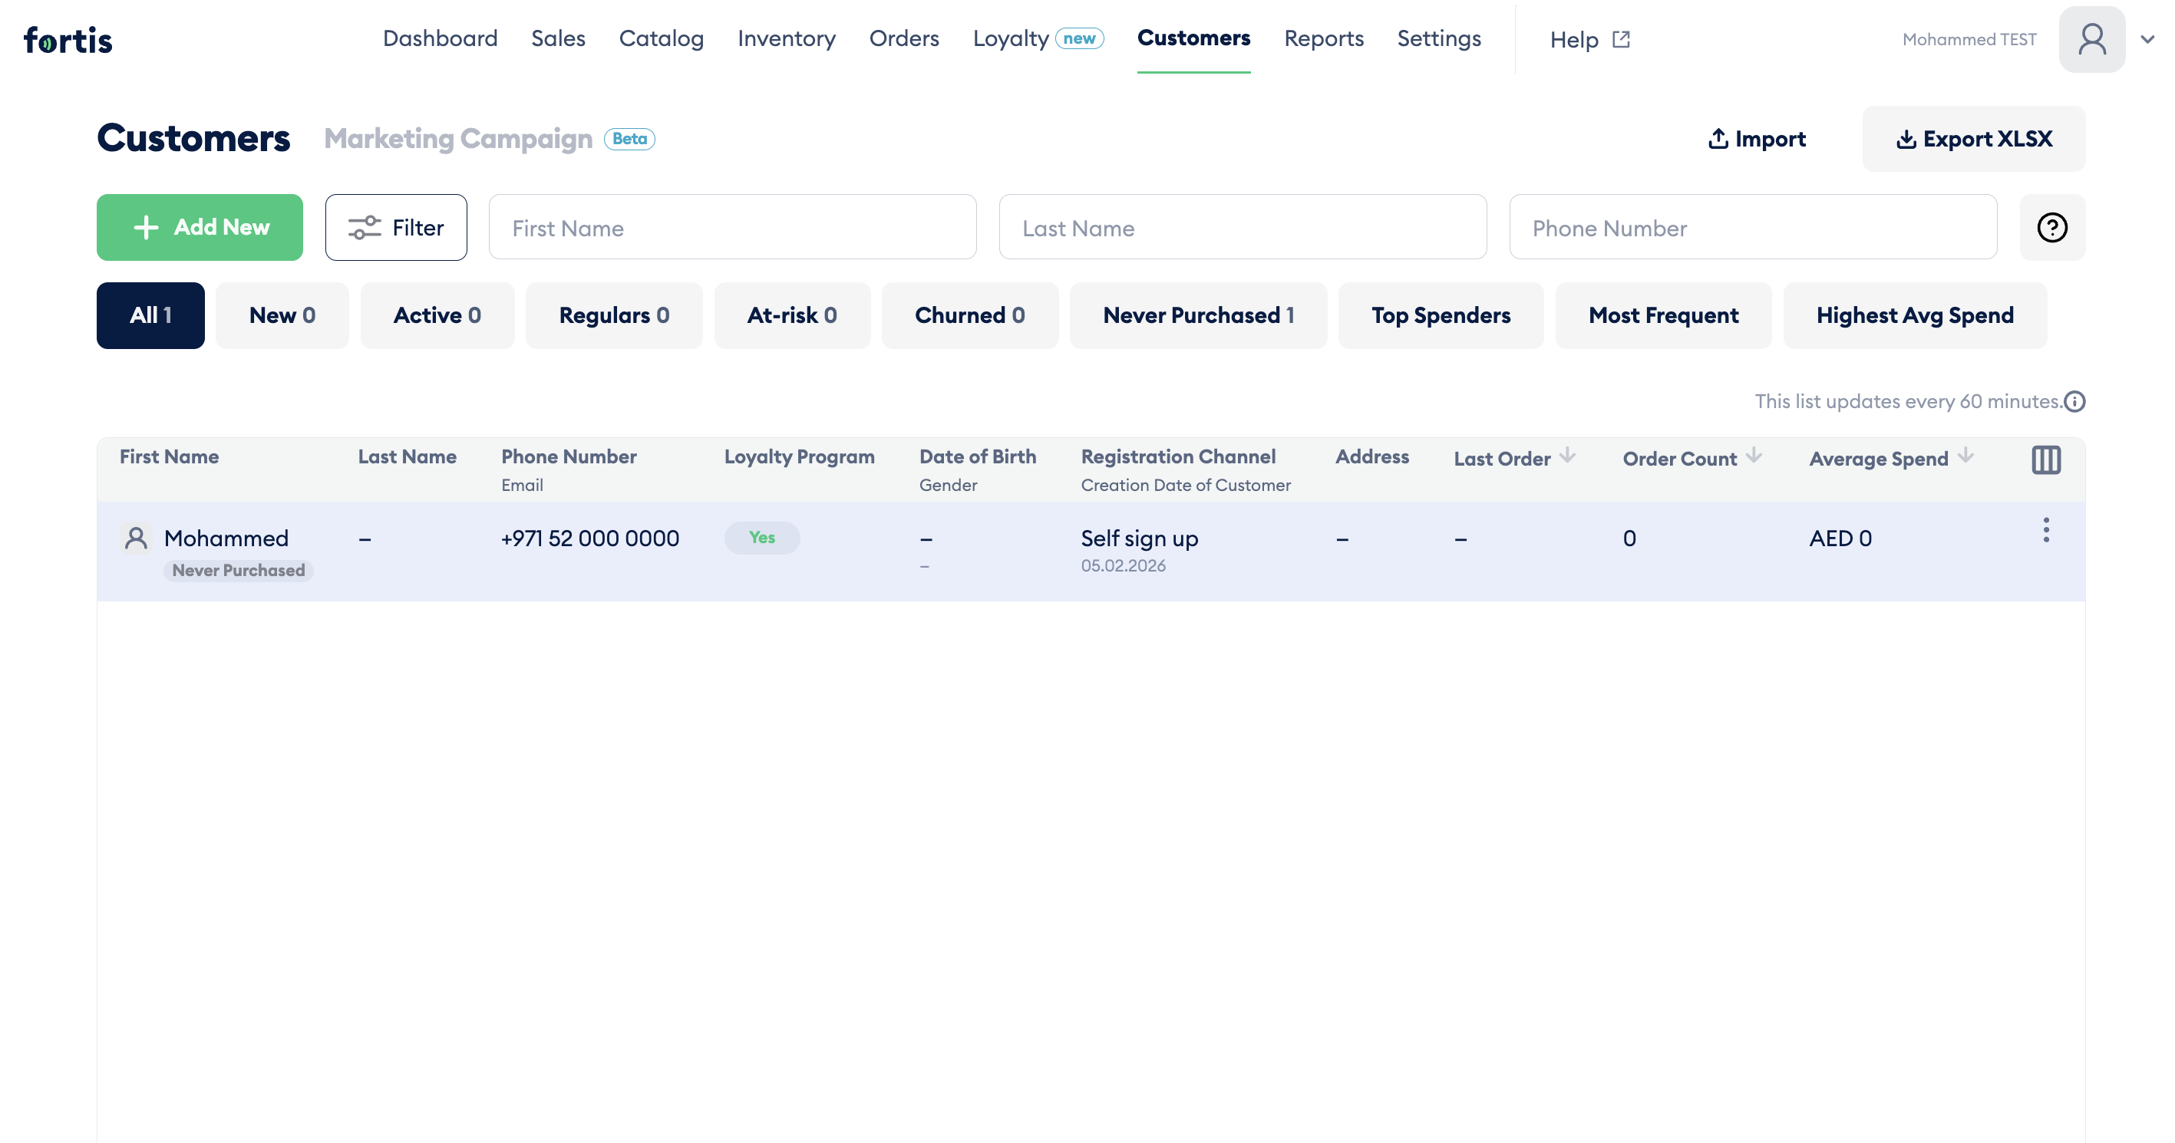Click the Last Order column header
2175x1143 pixels.
1501,459
